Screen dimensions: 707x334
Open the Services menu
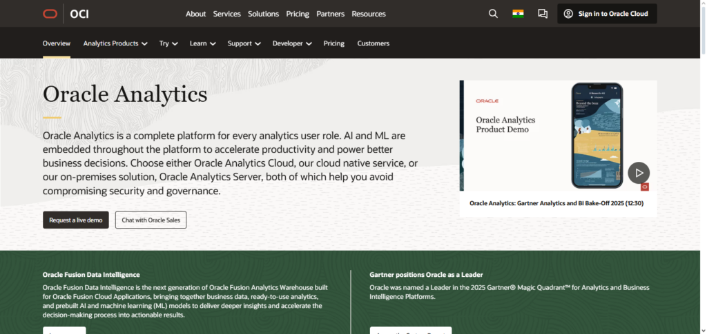[226, 14]
